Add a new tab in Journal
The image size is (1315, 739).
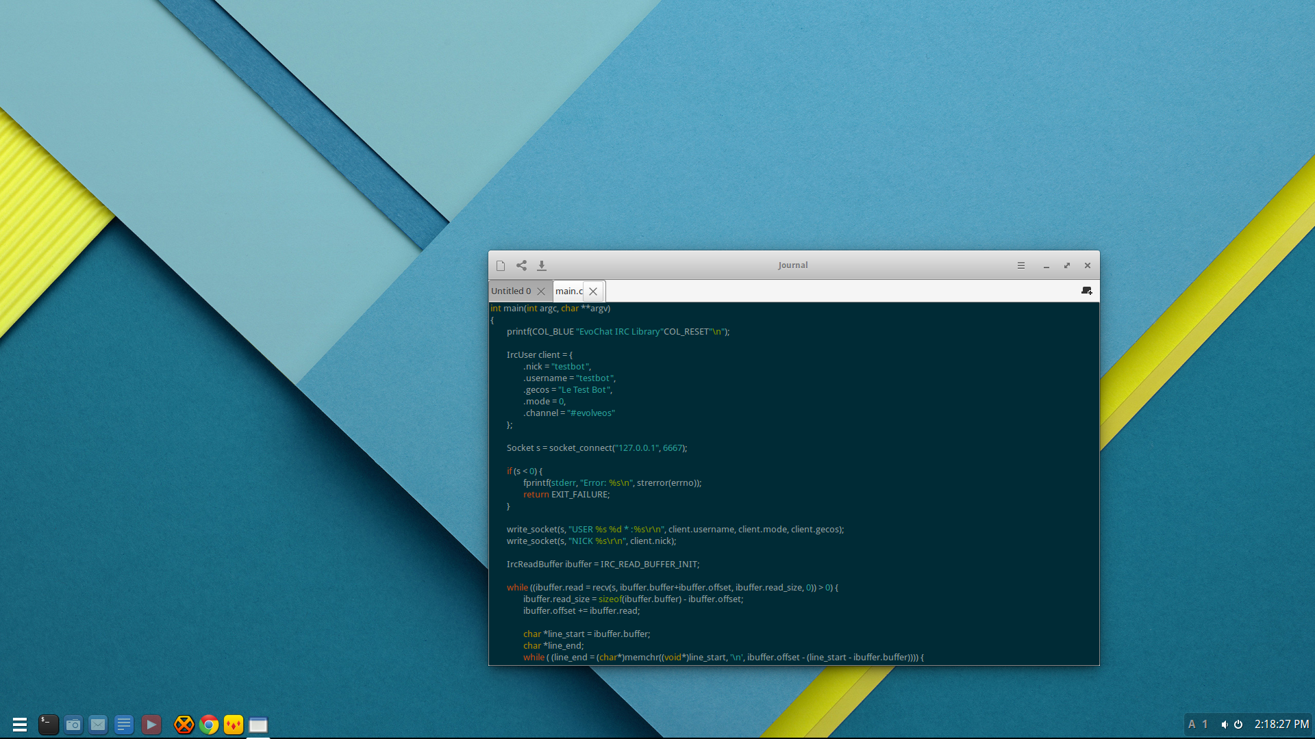pos(1086,291)
